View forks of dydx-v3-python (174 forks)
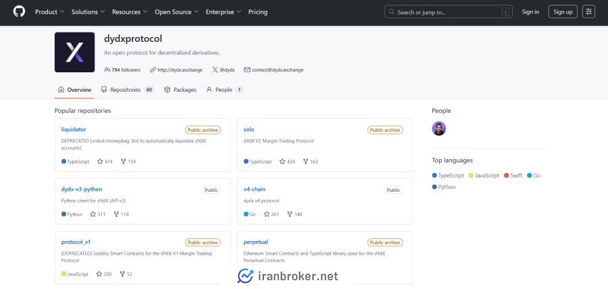This screenshot has height=289, width=608. click(x=122, y=214)
